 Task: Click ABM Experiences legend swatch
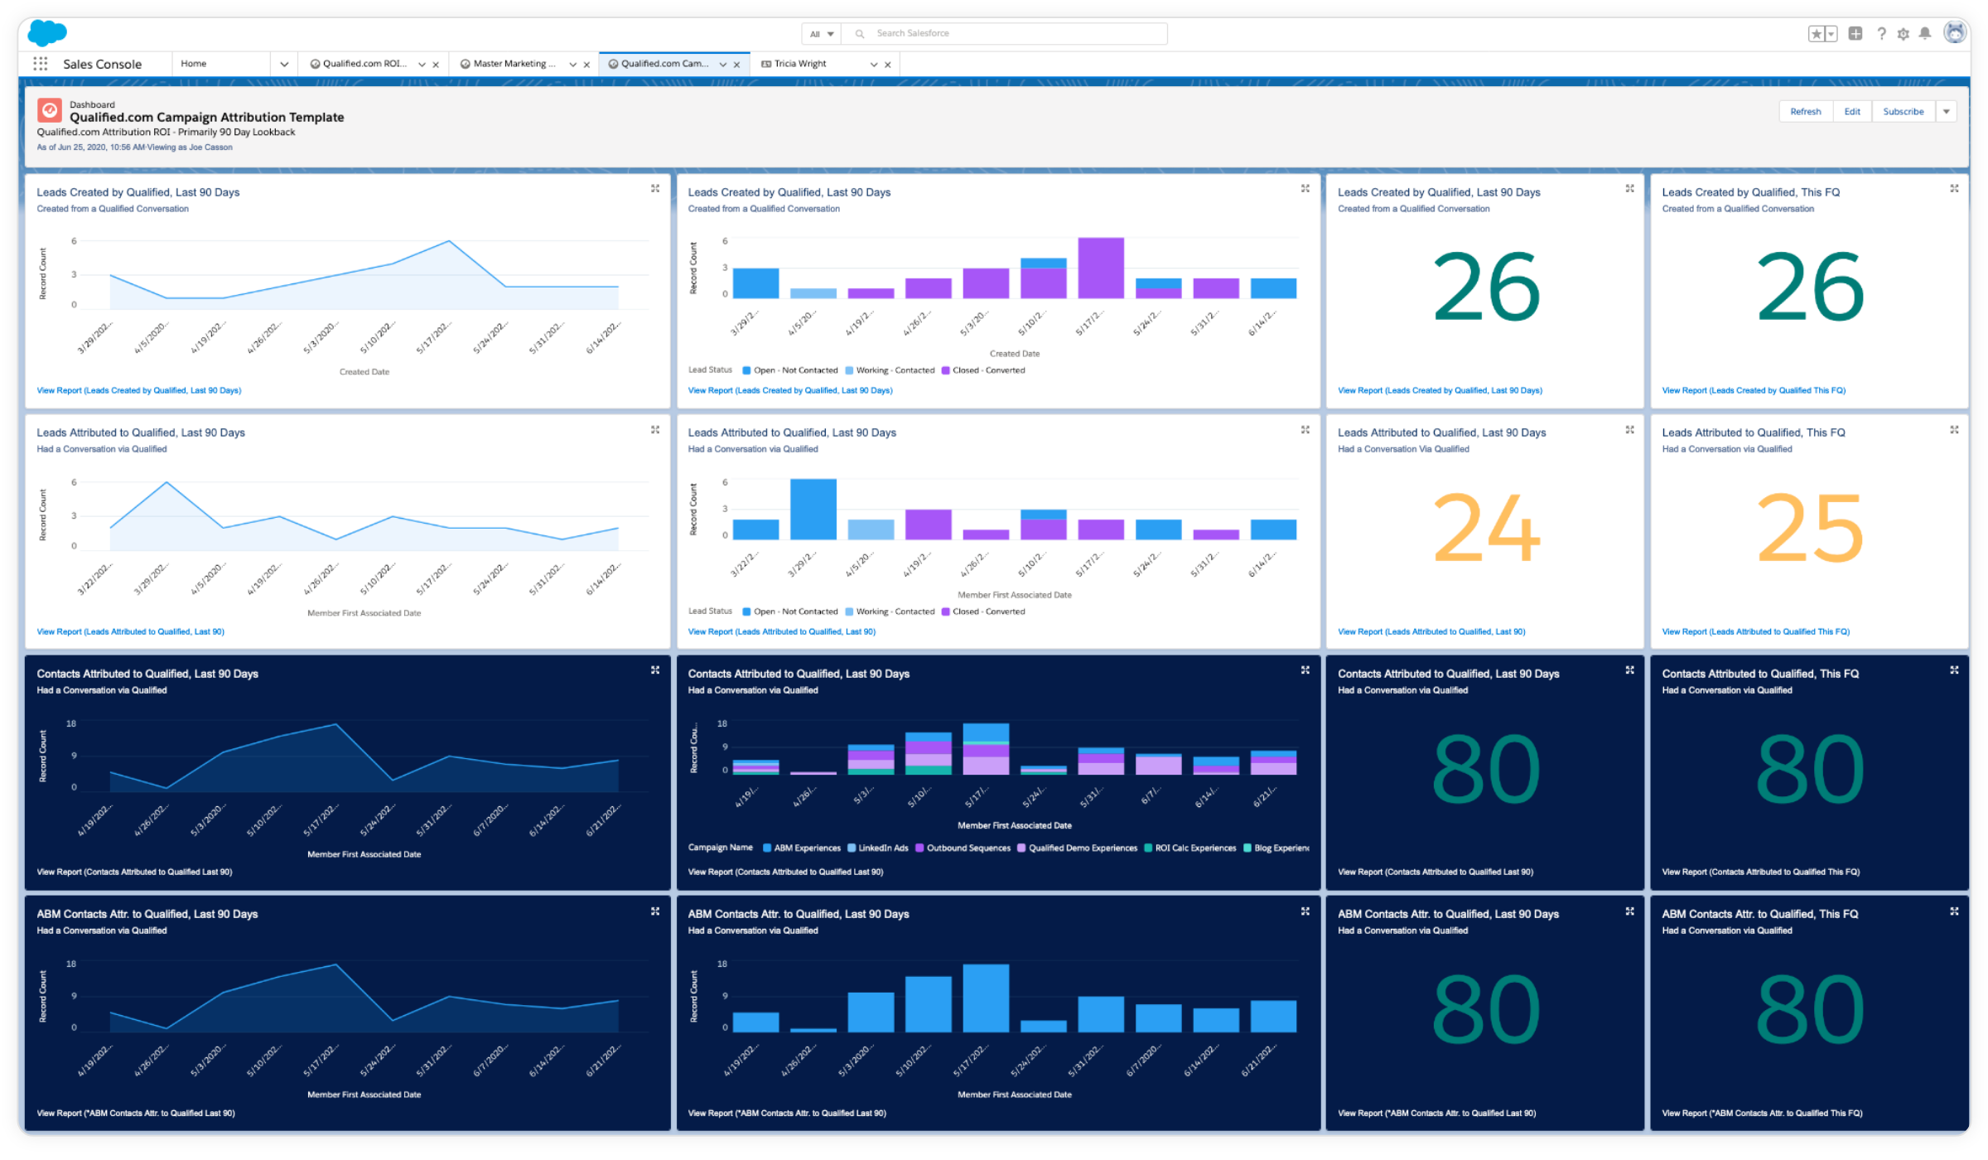(x=767, y=848)
